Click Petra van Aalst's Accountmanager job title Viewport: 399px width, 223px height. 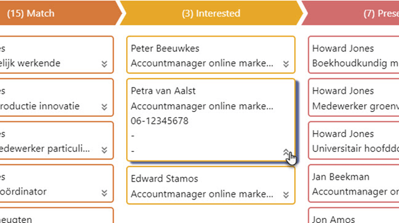pos(202,106)
